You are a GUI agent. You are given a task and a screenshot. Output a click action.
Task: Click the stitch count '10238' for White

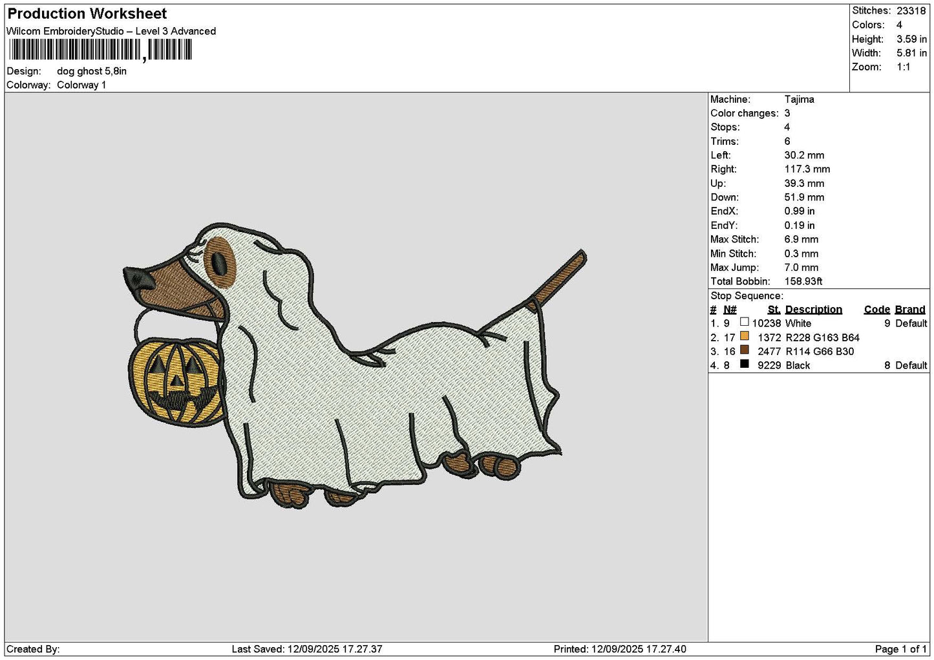coord(767,323)
